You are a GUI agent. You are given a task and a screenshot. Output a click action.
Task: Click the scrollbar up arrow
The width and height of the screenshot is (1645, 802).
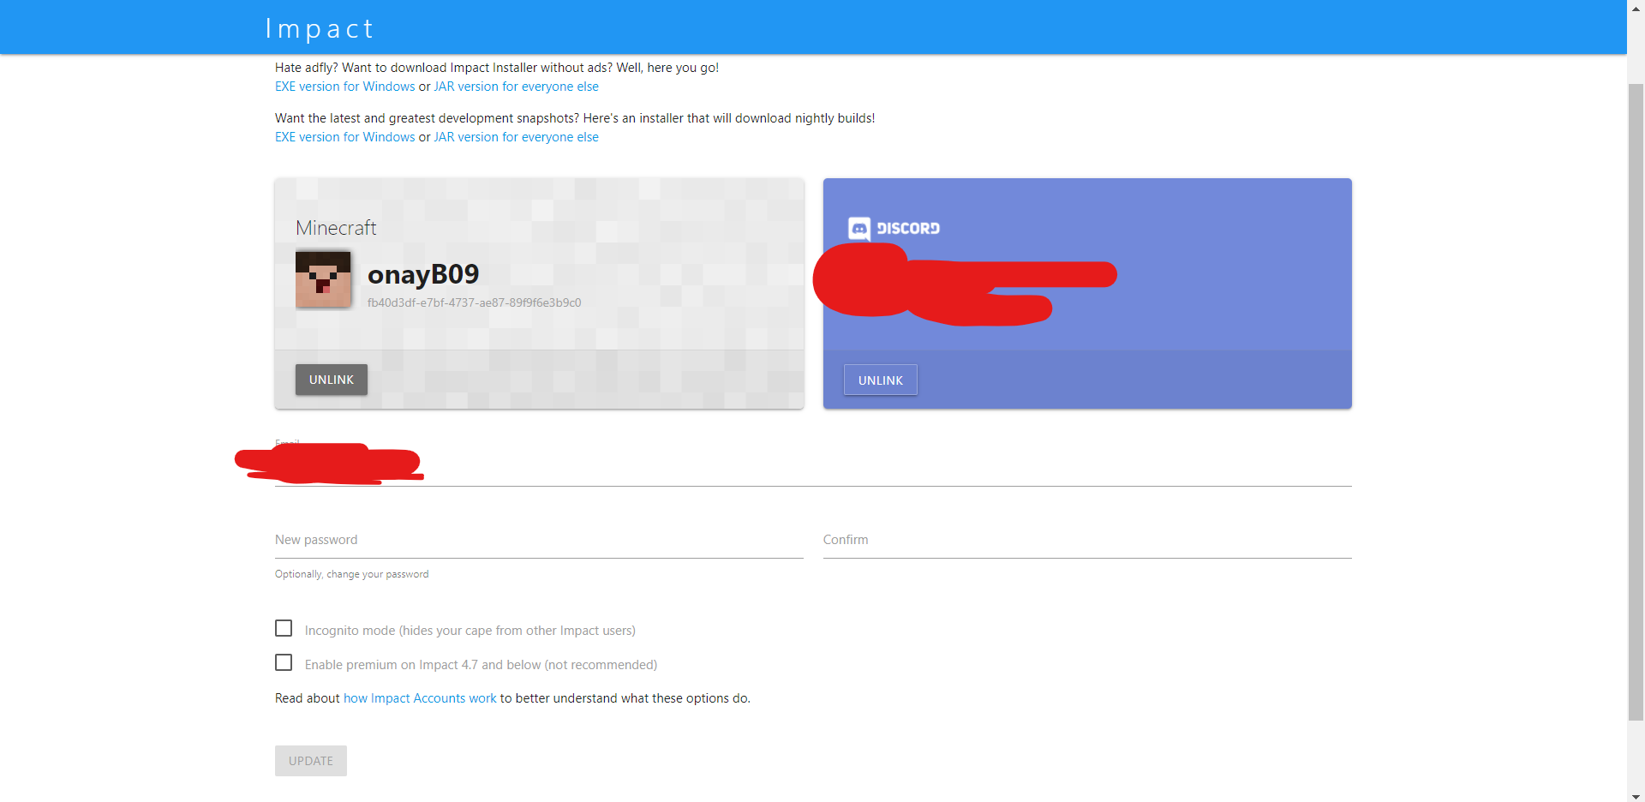[x=1637, y=9]
